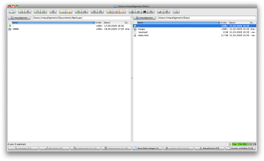
Task: Select the VMMS folder in left panel
Action: pos(69,29)
